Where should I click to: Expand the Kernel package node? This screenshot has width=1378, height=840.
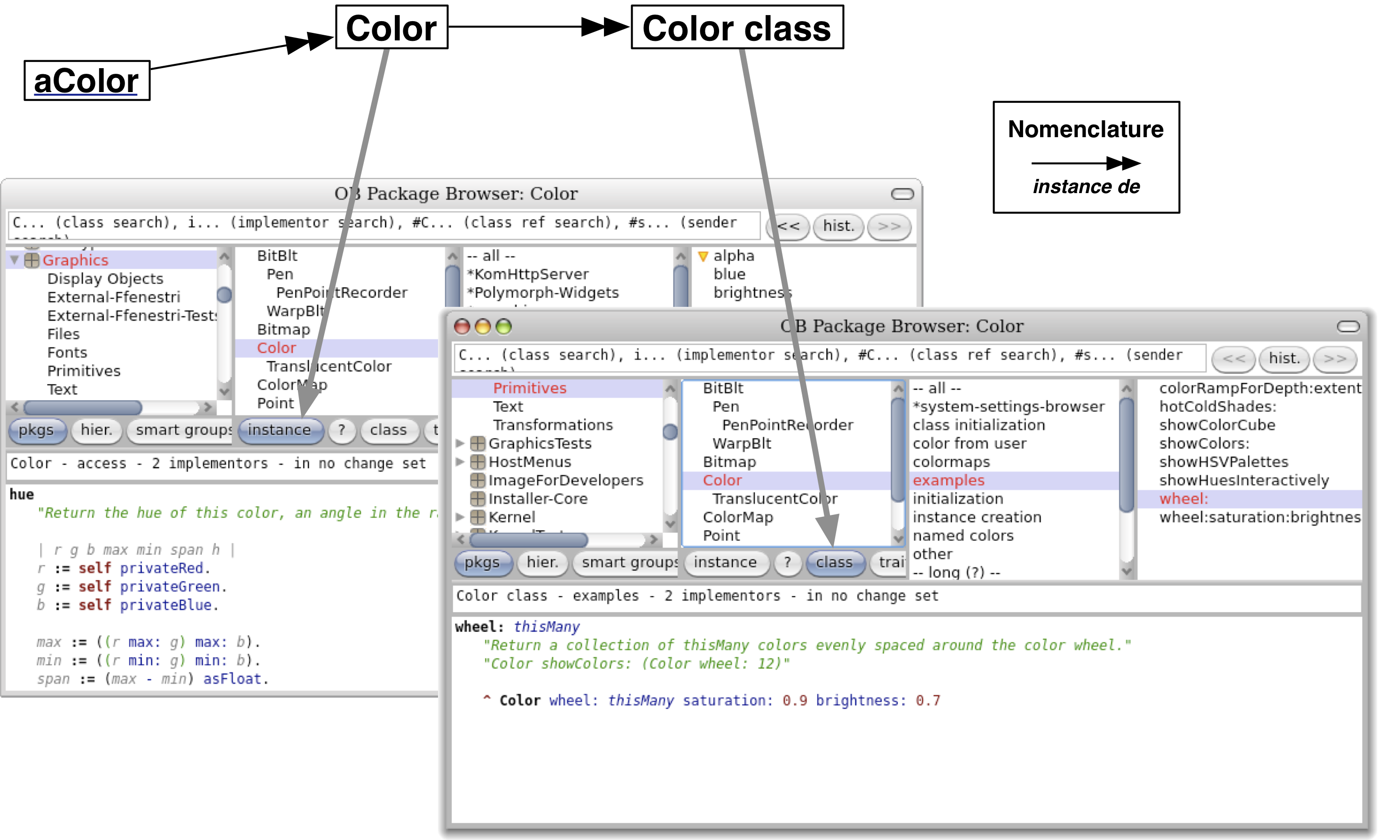pos(460,518)
